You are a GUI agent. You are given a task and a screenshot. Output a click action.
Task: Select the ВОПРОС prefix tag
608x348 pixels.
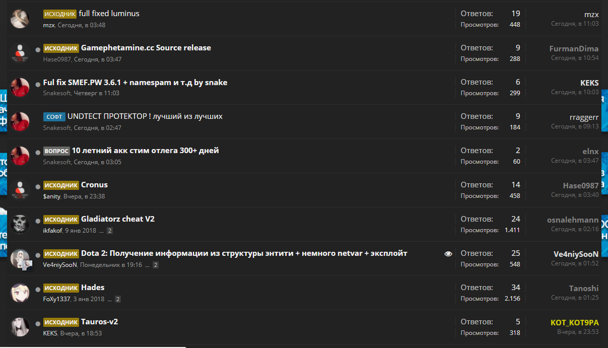[56, 151]
